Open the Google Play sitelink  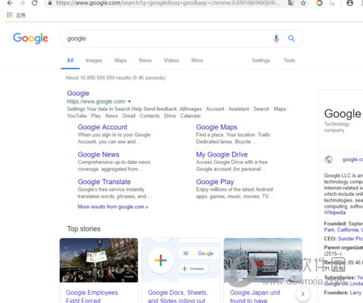point(215,182)
